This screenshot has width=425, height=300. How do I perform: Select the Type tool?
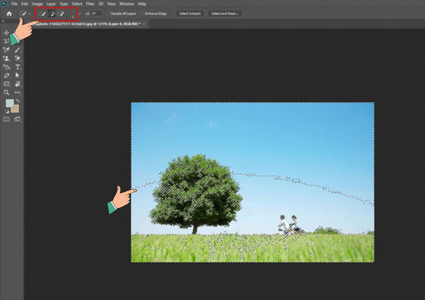click(17, 67)
